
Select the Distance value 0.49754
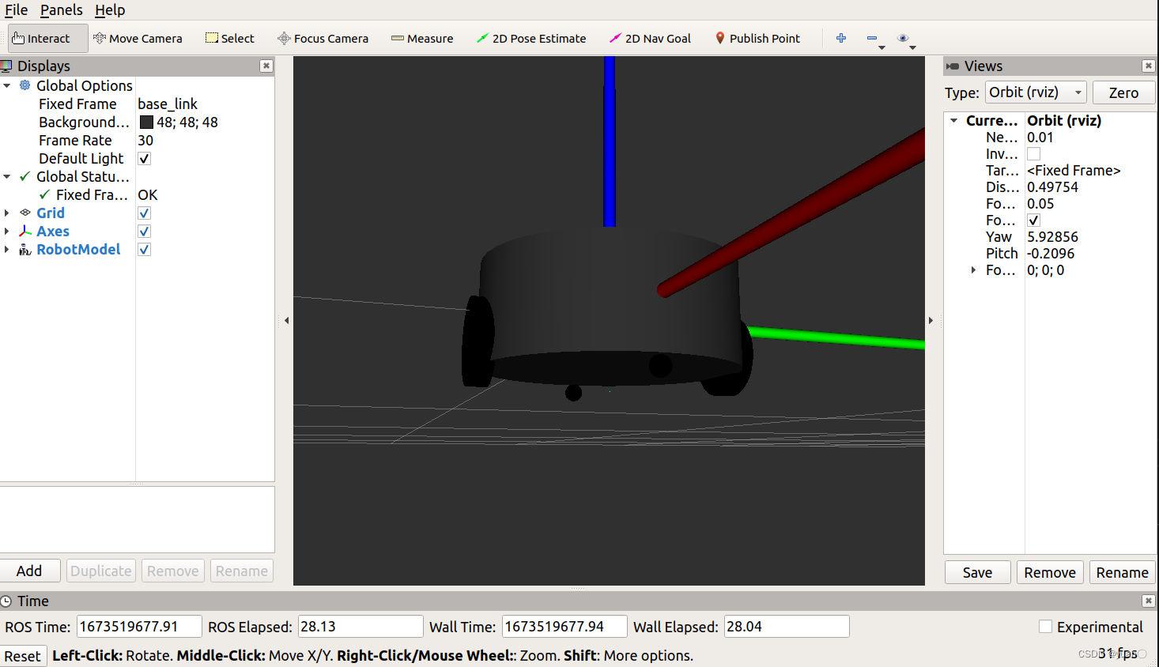[1052, 187]
